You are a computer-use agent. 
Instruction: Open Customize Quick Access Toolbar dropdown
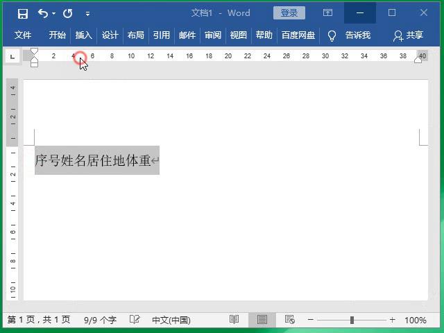click(88, 14)
